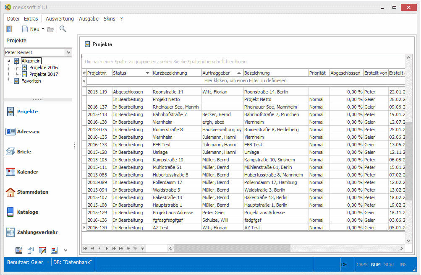This screenshot has width=421, height=275.
Task: Jump to next page in grid navigator
Action: point(114,249)
